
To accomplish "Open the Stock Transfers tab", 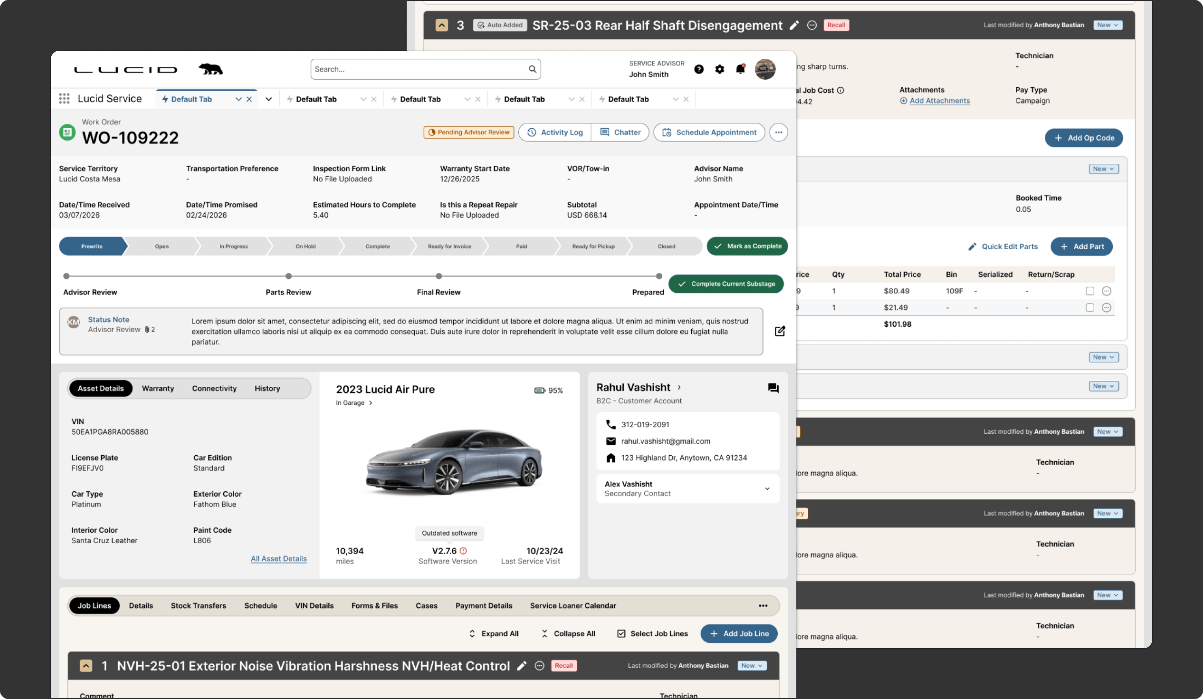I will (198, 605).
